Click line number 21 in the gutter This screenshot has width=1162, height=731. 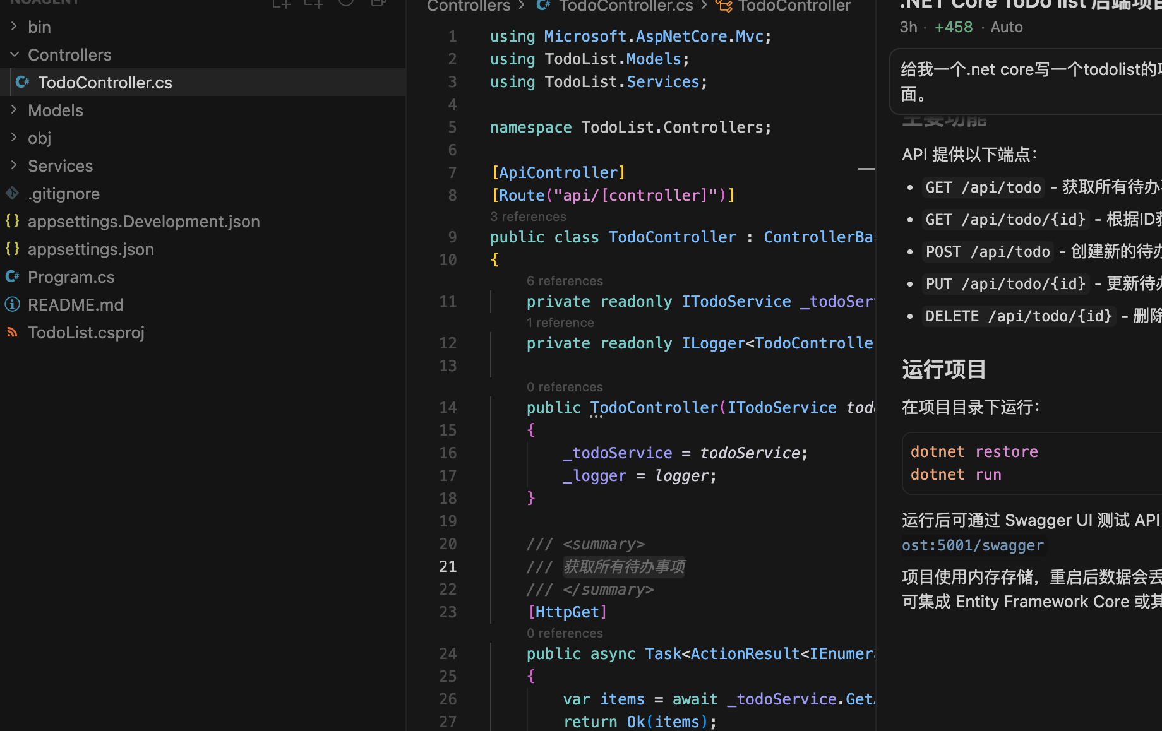tap(448, 567)
